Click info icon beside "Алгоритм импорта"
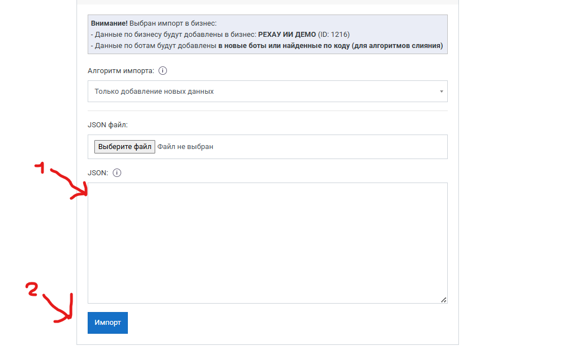579x360 pixels. click(163, 71)
